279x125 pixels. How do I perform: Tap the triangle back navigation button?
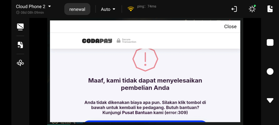pyautogui.click(x=270, y=101)
